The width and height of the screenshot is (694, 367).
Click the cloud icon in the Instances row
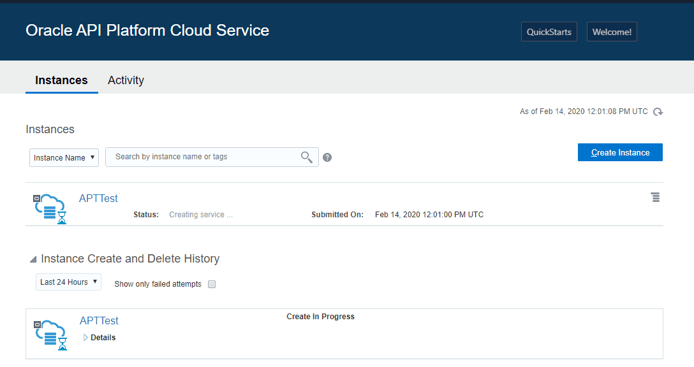[x=50, y=209]
